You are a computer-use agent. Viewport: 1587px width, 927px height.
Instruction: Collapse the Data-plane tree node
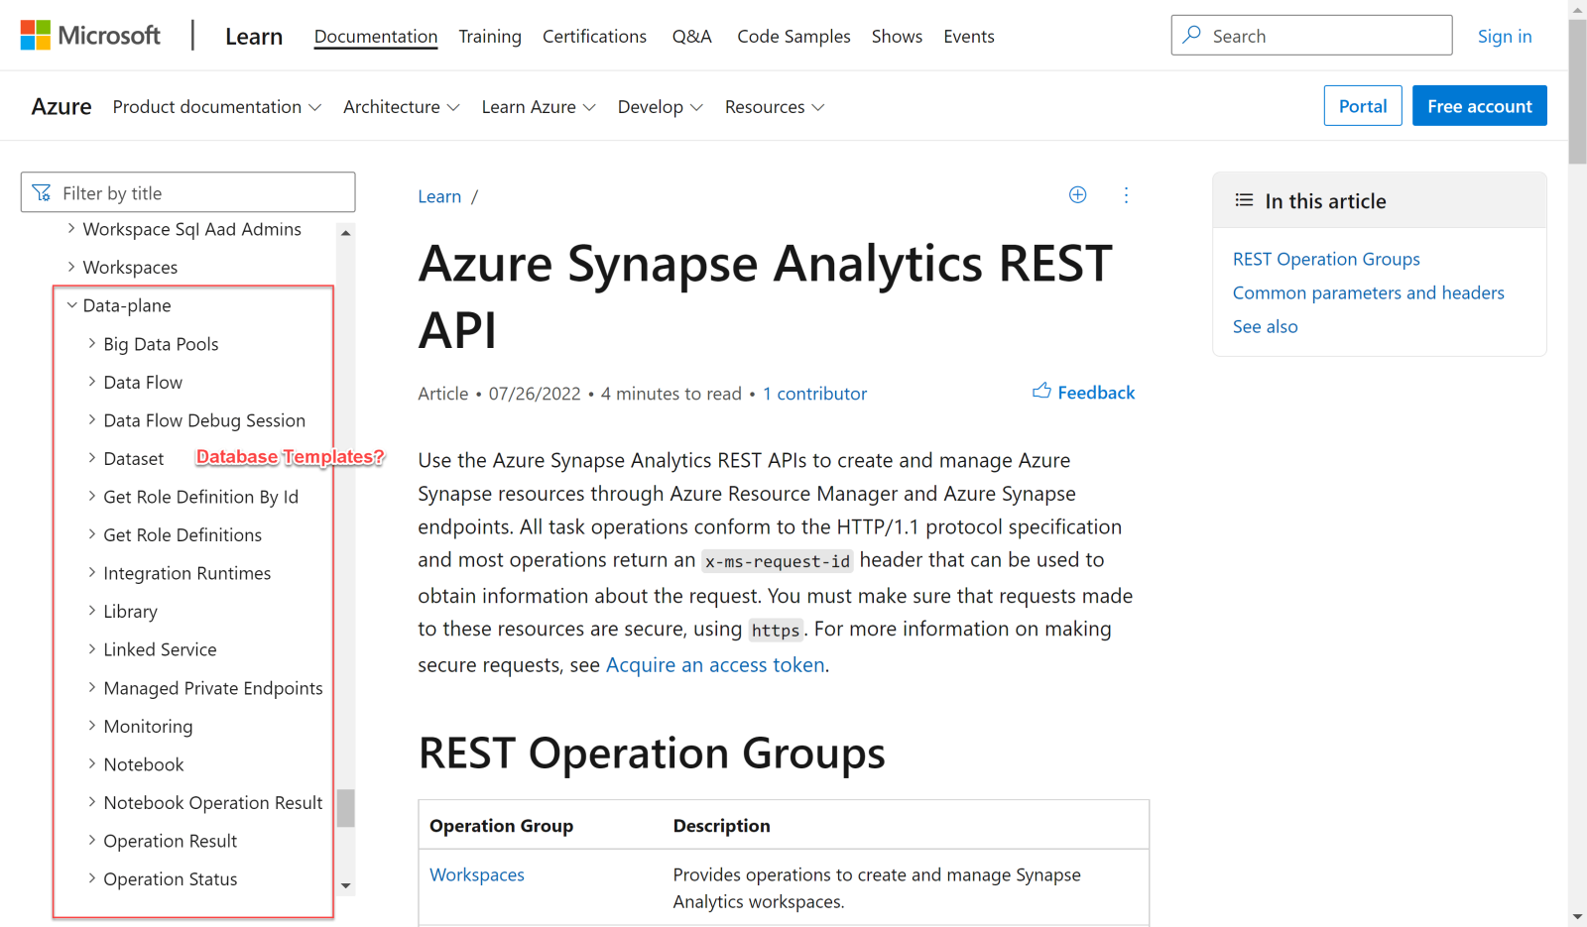(71, 305)
